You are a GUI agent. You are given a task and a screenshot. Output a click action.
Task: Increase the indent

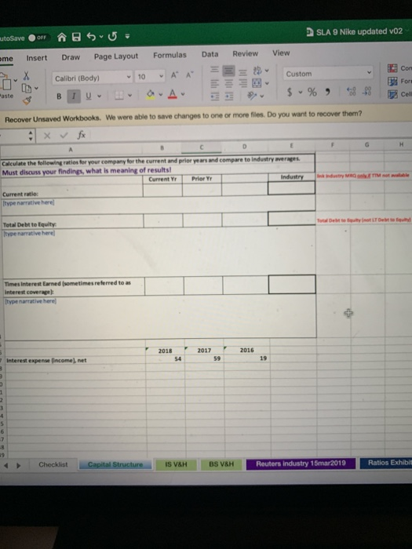pos(229,96)
